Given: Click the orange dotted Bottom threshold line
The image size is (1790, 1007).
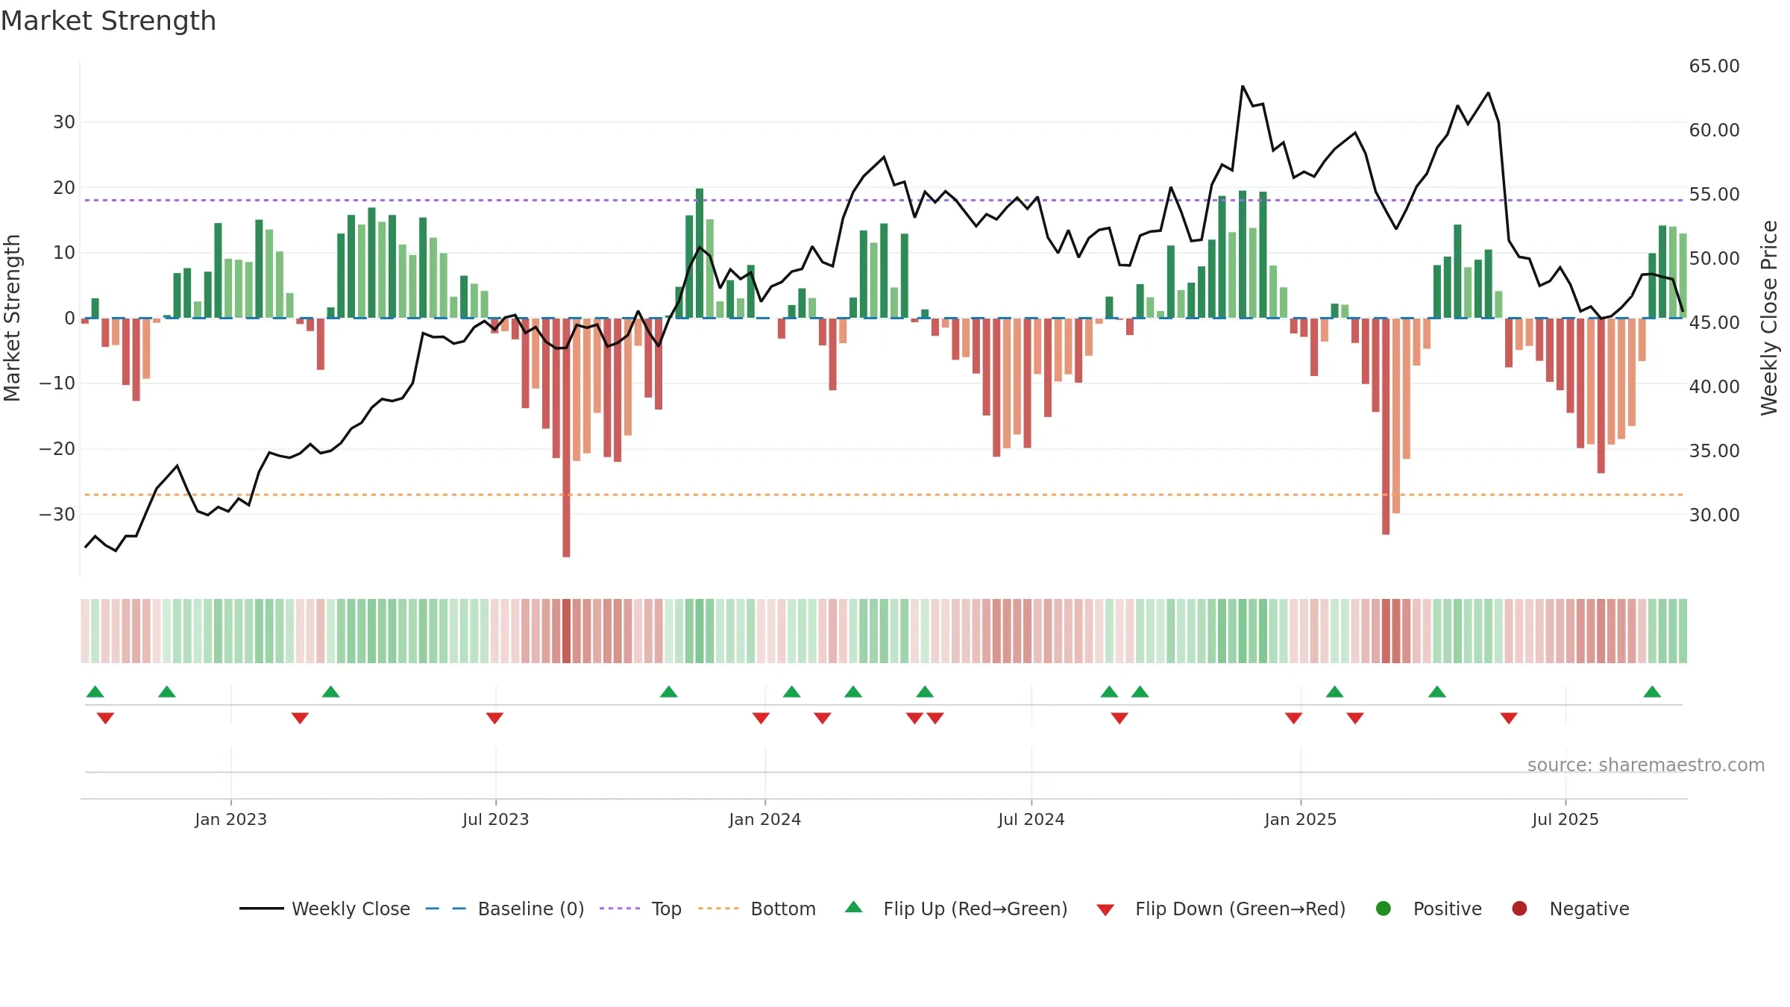Looking at the screenshot, I should [884, 495].
